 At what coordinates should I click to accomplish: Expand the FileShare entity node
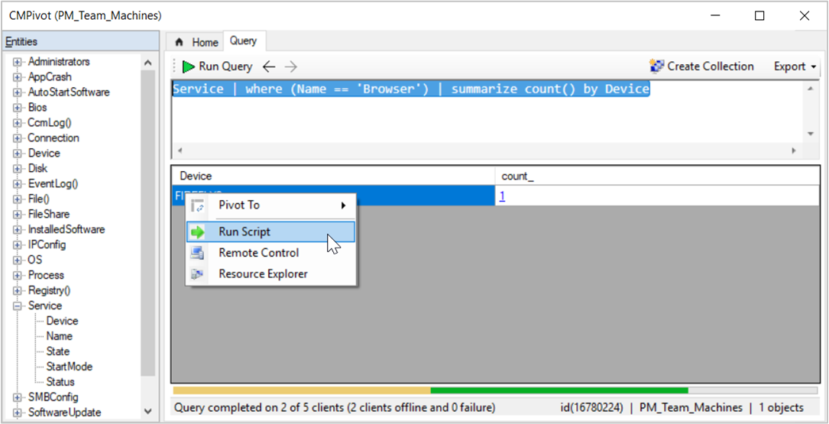point(18,215)
